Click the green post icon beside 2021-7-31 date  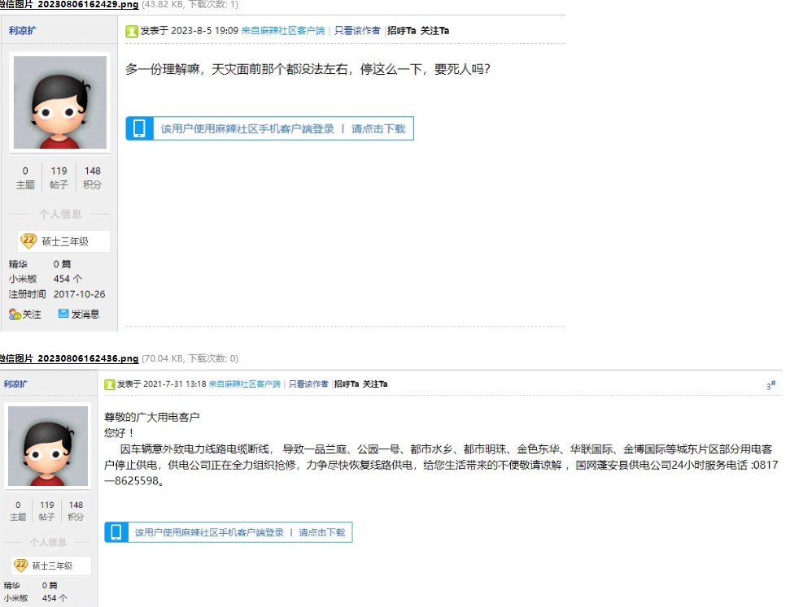[110, 384]
